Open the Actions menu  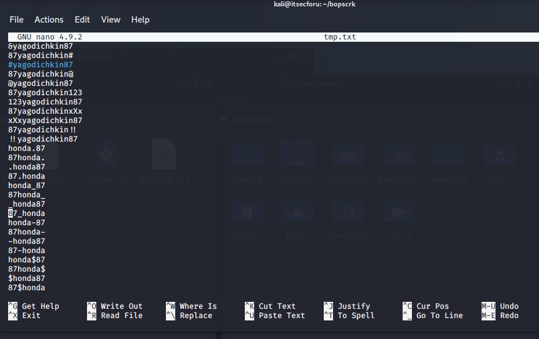49,20
